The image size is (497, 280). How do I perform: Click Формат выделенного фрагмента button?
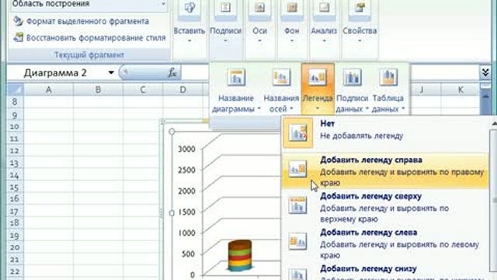[x=82, y=21]
